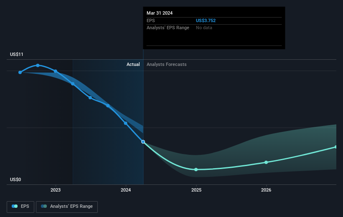
Task: Click the EPS data point at 2023 axis mark
Action: [x=56, y=71]
